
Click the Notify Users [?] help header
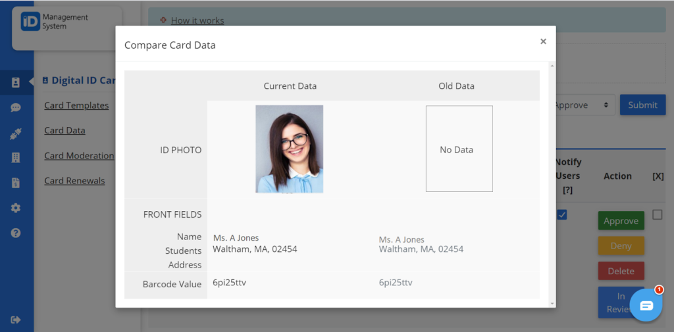coord(568,176)
